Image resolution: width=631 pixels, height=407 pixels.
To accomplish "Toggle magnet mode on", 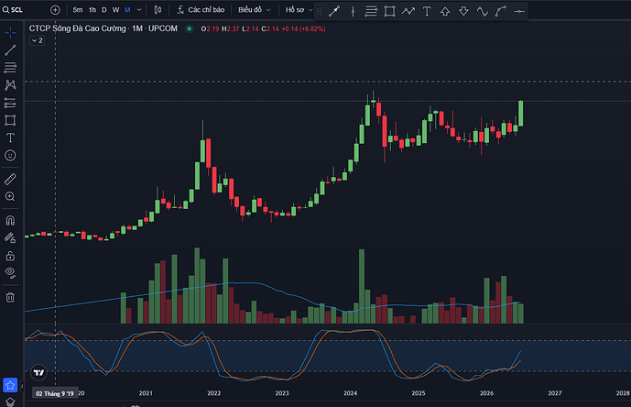I will pyautogui.click(x=10, y=220).
